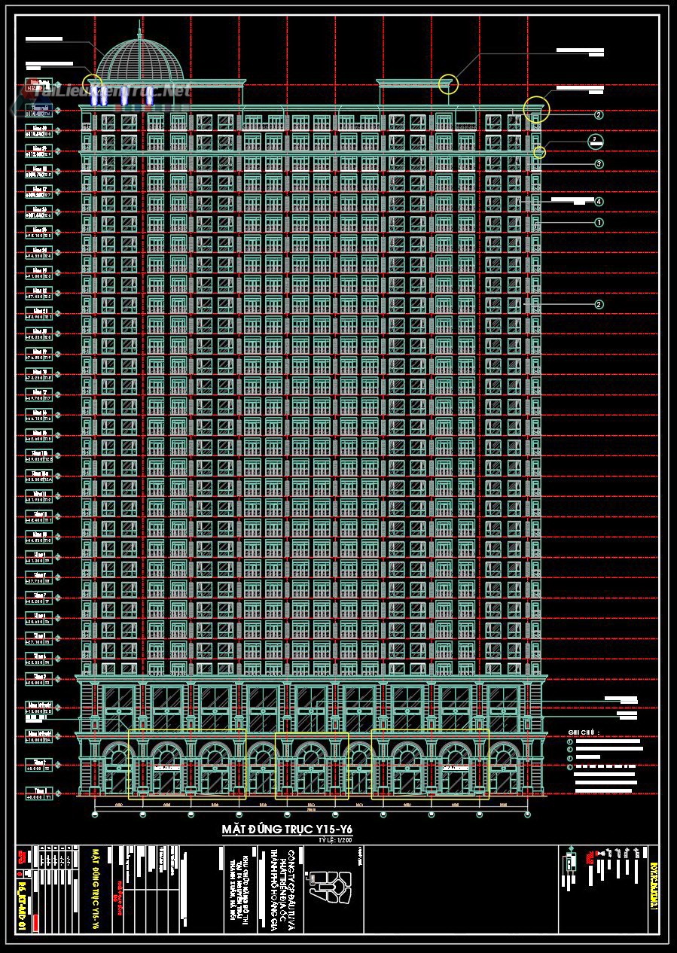This screenshot has height=953, width=677.
Task: Select the scale text TỶ LỆ 1/200
Action: pos(335,839)
